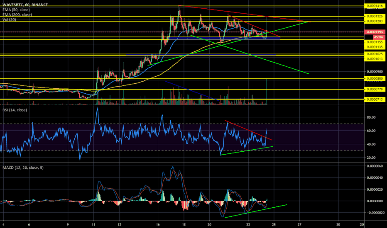Select the 0.0000850 price level label

375,79
